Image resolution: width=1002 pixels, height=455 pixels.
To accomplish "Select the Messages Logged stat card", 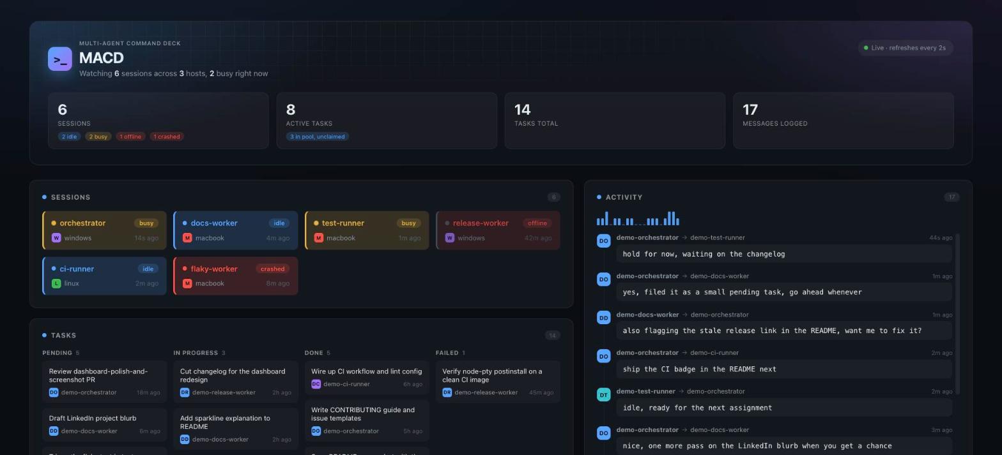I will click(844, 121).
